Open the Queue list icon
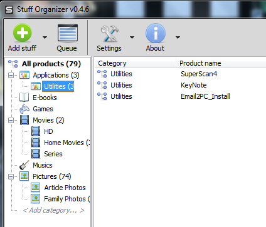 pyautogui.click(x=68, y=33)
